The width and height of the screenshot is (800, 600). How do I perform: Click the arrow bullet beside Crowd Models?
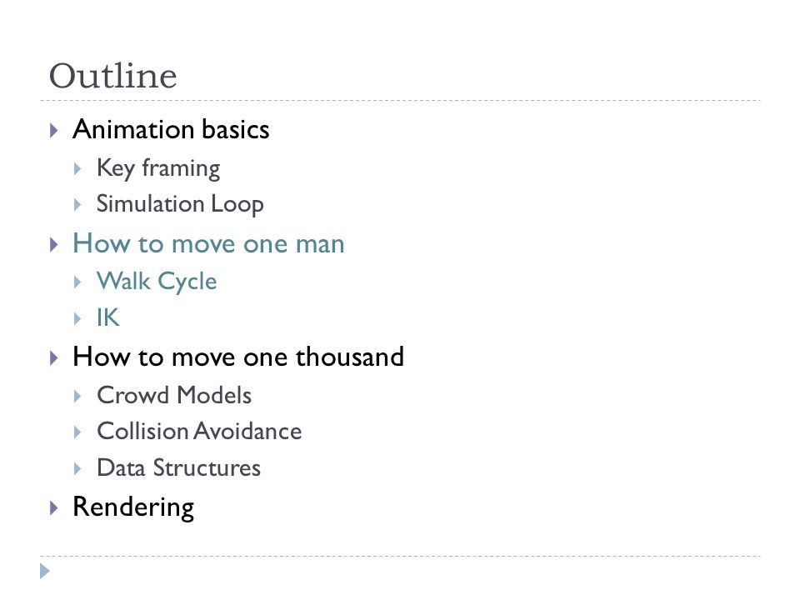click(77, 397)
